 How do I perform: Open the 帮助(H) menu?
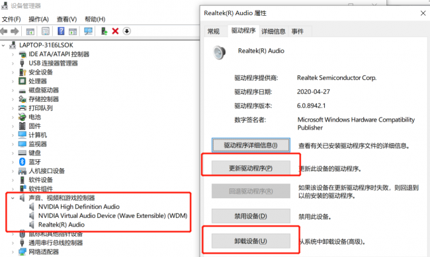point(95,19)
